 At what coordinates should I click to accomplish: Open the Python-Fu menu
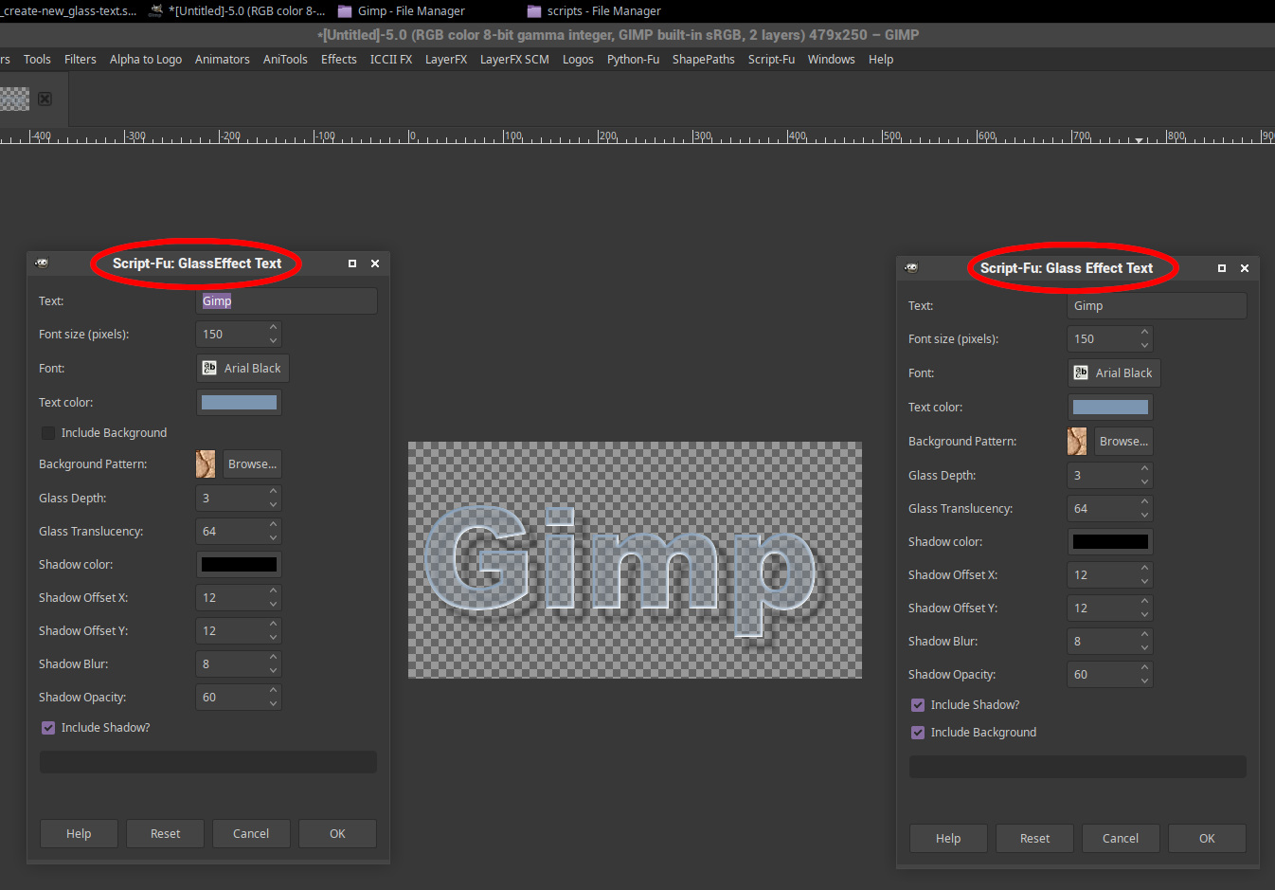(x=633, y=59)
